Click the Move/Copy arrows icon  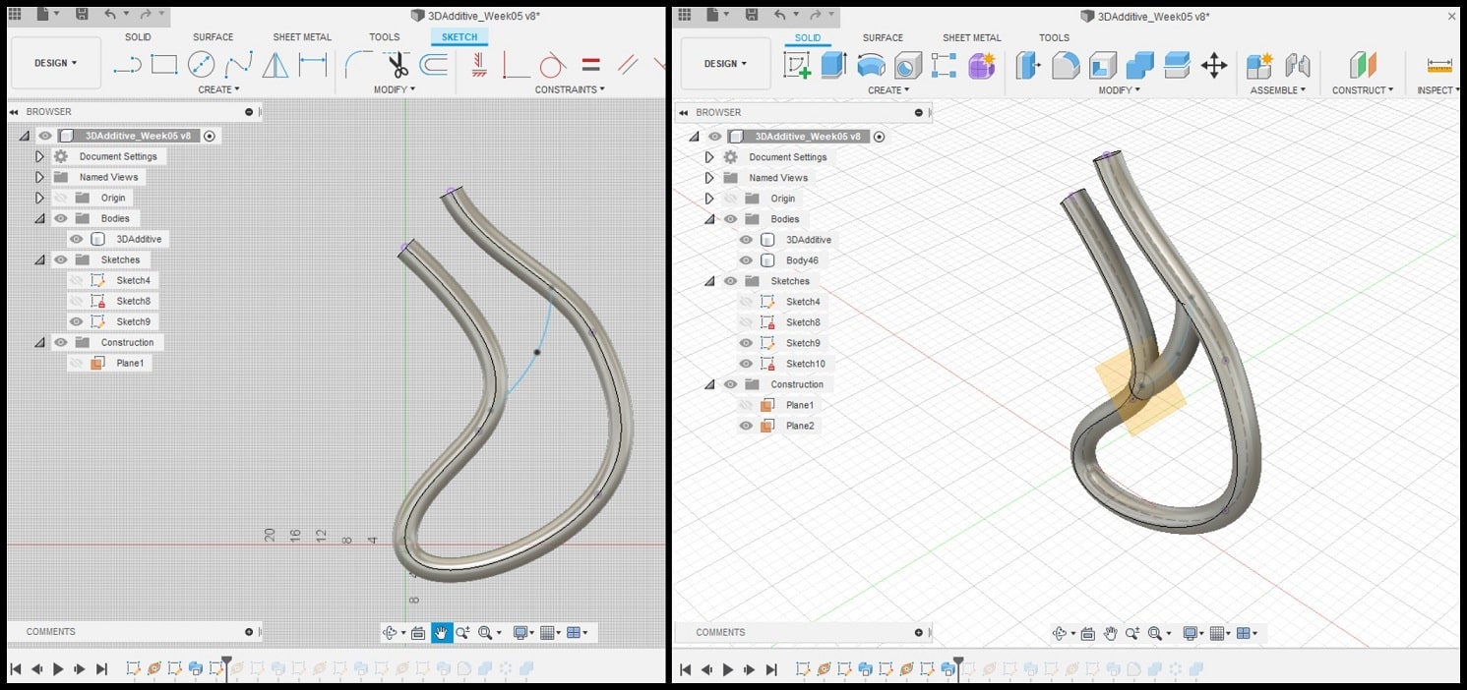1213,66
